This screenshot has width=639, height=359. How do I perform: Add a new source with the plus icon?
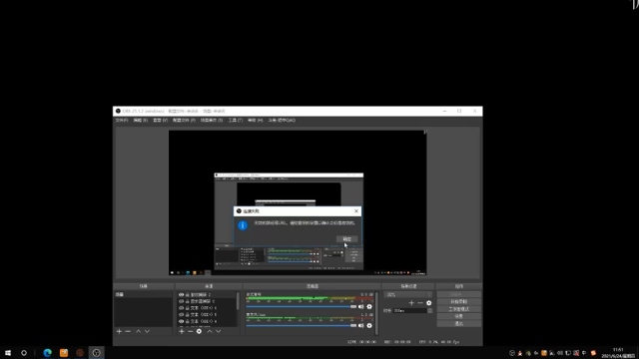pos(182,331)
